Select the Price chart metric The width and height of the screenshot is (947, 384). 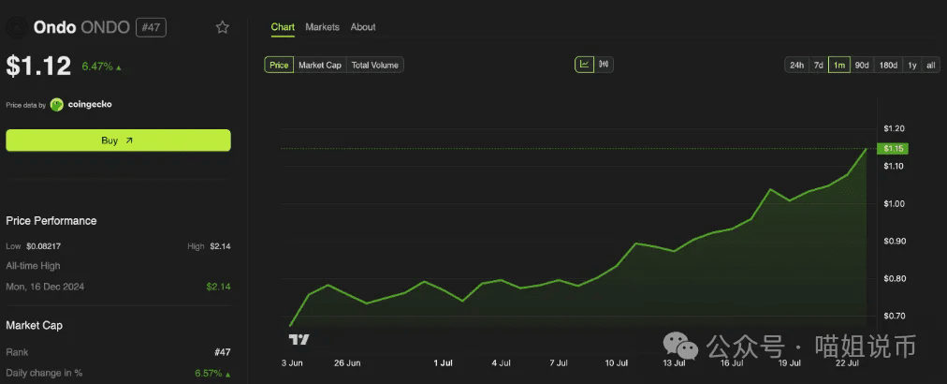[x=279, y=65]
